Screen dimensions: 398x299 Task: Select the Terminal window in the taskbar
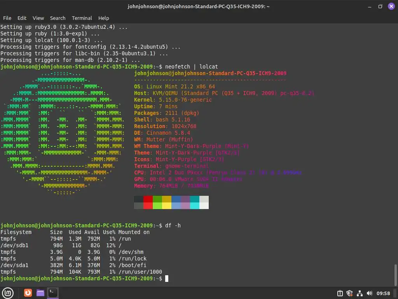pos(53,293)
